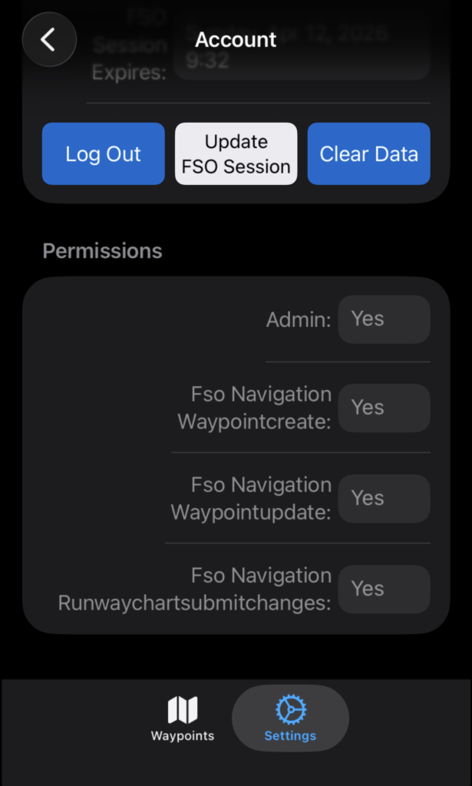Screen dimensions: 472x786
Task: Tap the back chevron button
Action: pyautogui.click(x=49, y=39)
